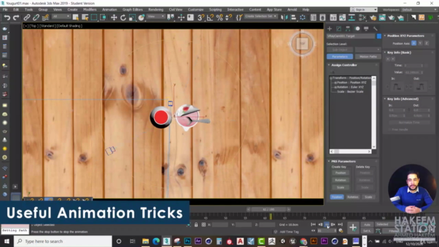This screenshot has height=247, width=439.
Task: Click the Parameters button in Motion panel
Action: tap(340, 56)
